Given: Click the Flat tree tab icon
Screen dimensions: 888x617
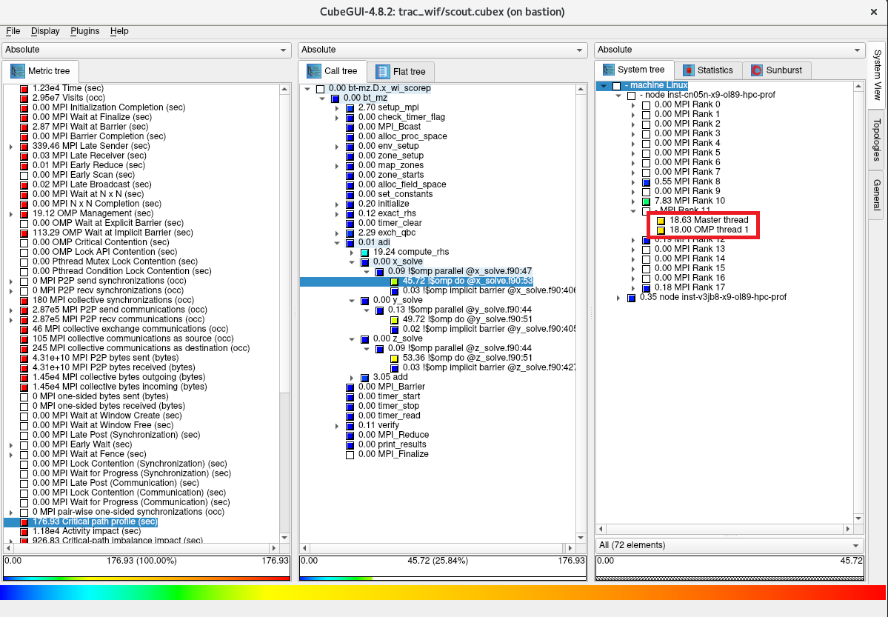Looking at the screenshot, I should pos(383,72).
